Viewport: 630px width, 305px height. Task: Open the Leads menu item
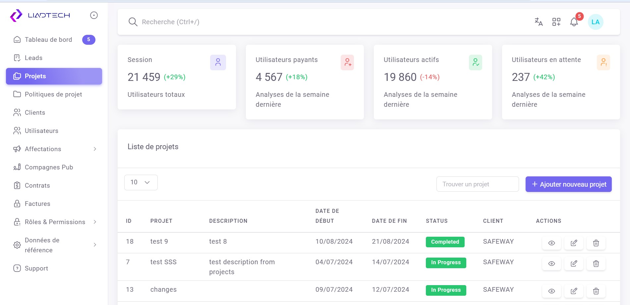[x=33, y=58]
